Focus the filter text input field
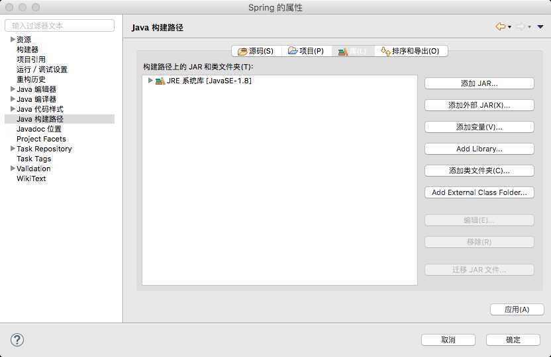 (x=60, y=26)
